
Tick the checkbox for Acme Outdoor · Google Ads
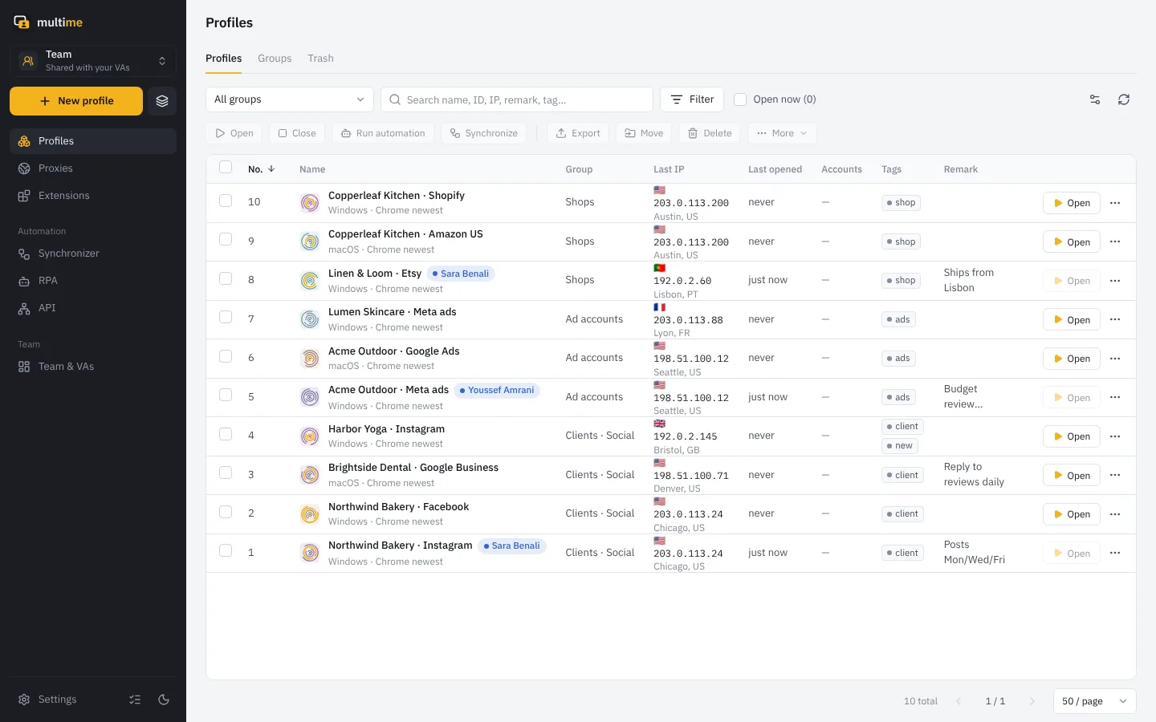[226, 356]
